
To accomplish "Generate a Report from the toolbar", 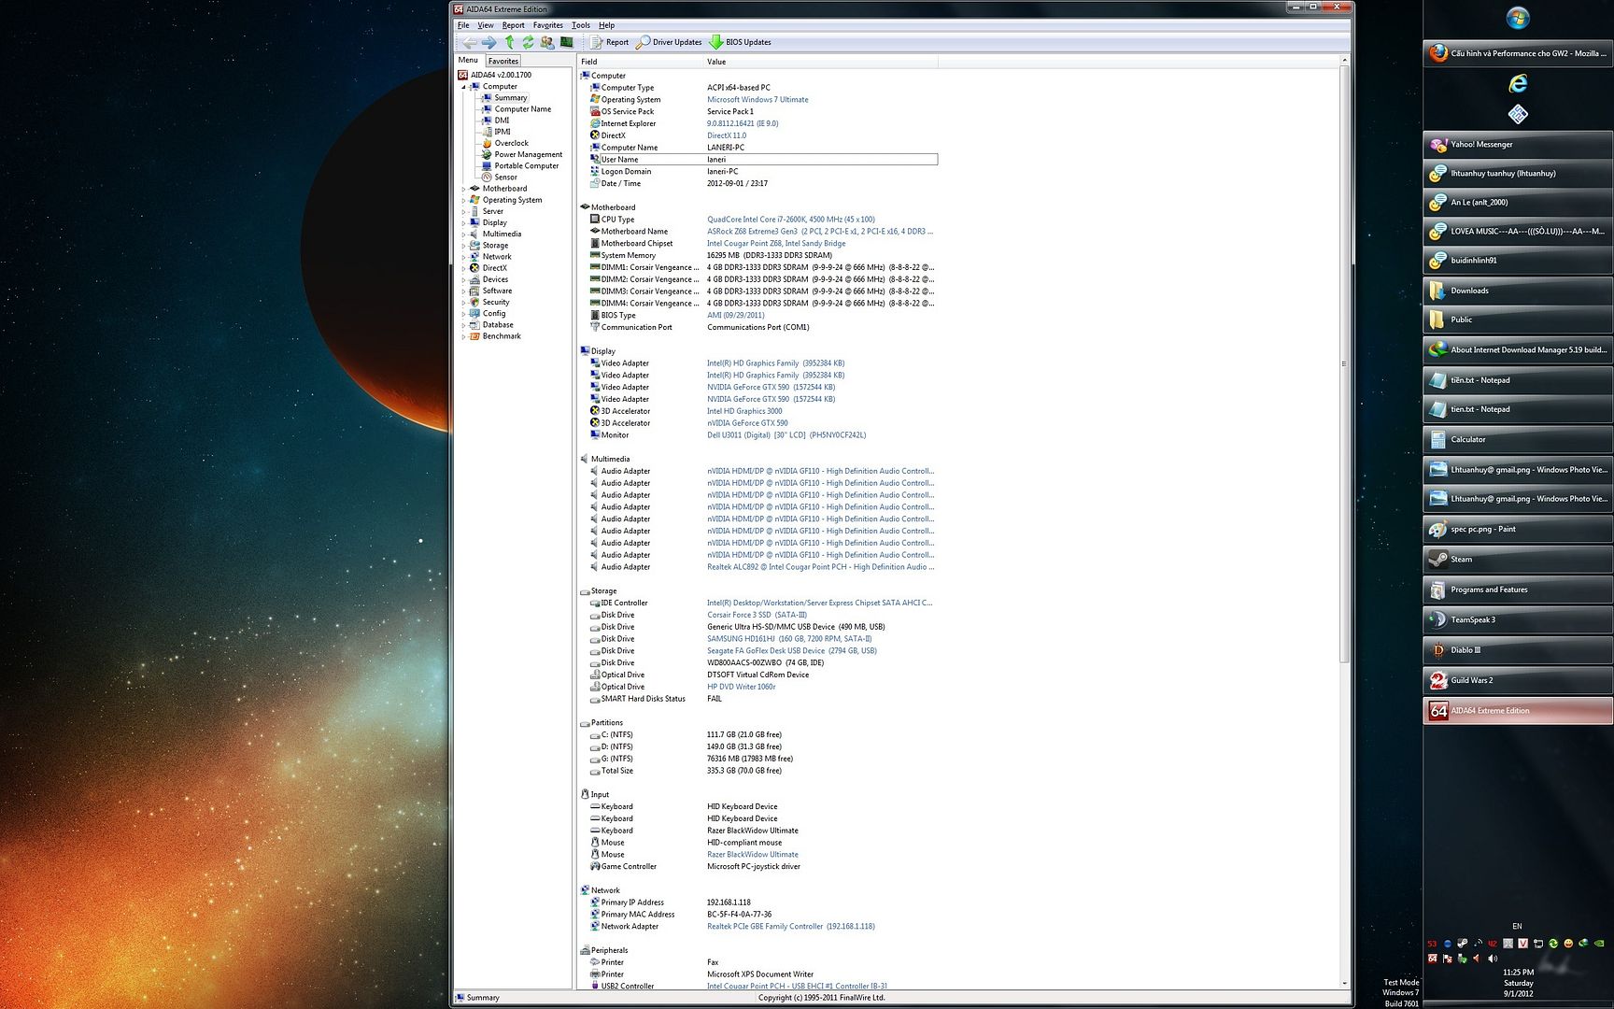I will (610, 42).
